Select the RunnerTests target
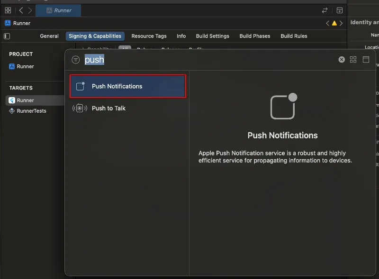 click(27, 111)
